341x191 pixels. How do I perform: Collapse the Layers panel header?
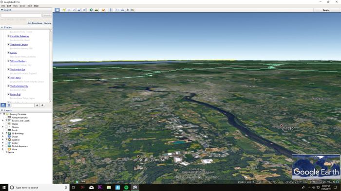pyautogui.click(x=2, y=110)
